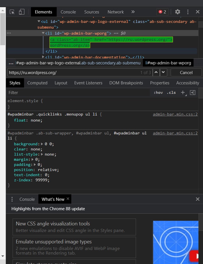Open Emulate unsupported image types card
Screen dimensions: 203x264
(x=74, y=247)
